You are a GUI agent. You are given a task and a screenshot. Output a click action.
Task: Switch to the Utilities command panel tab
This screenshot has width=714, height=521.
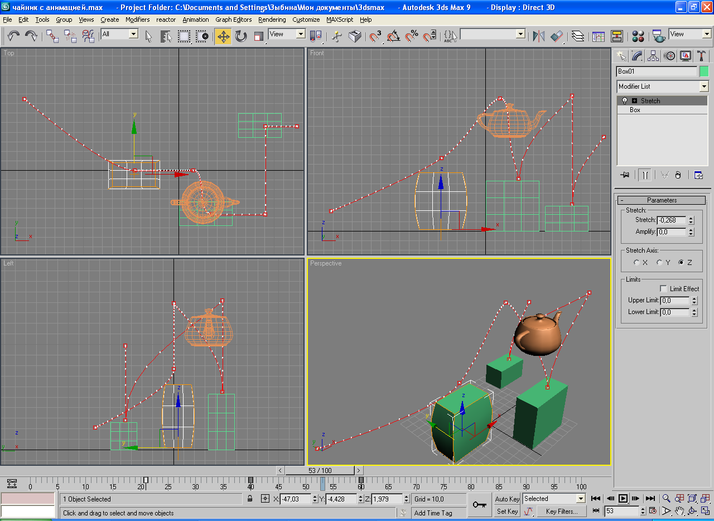(x=702, y=56)
